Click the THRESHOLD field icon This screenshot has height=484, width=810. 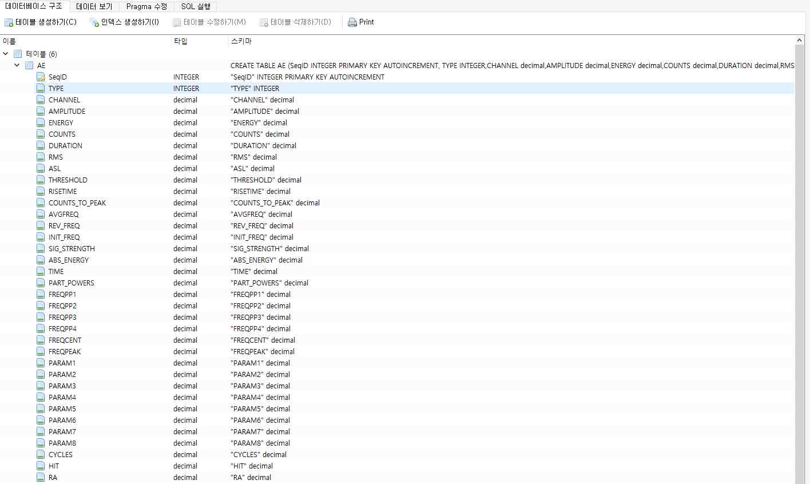pos(41,180)
